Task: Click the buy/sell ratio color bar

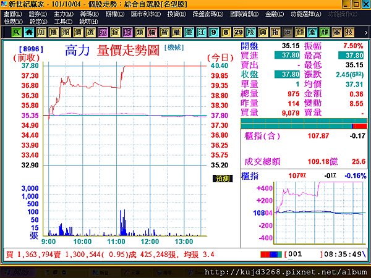Action: 304,124
